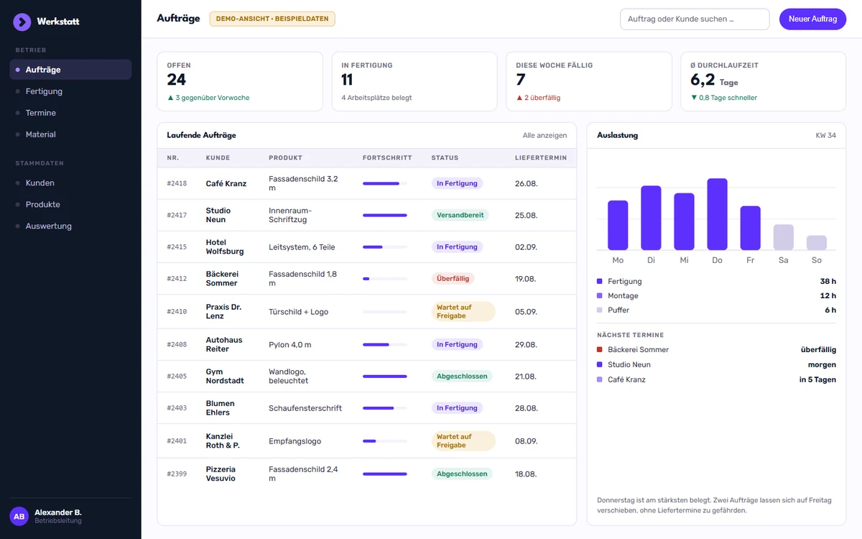Click the Auftrag oder Kunde search field
862x539 pixels.
point(695,19)
